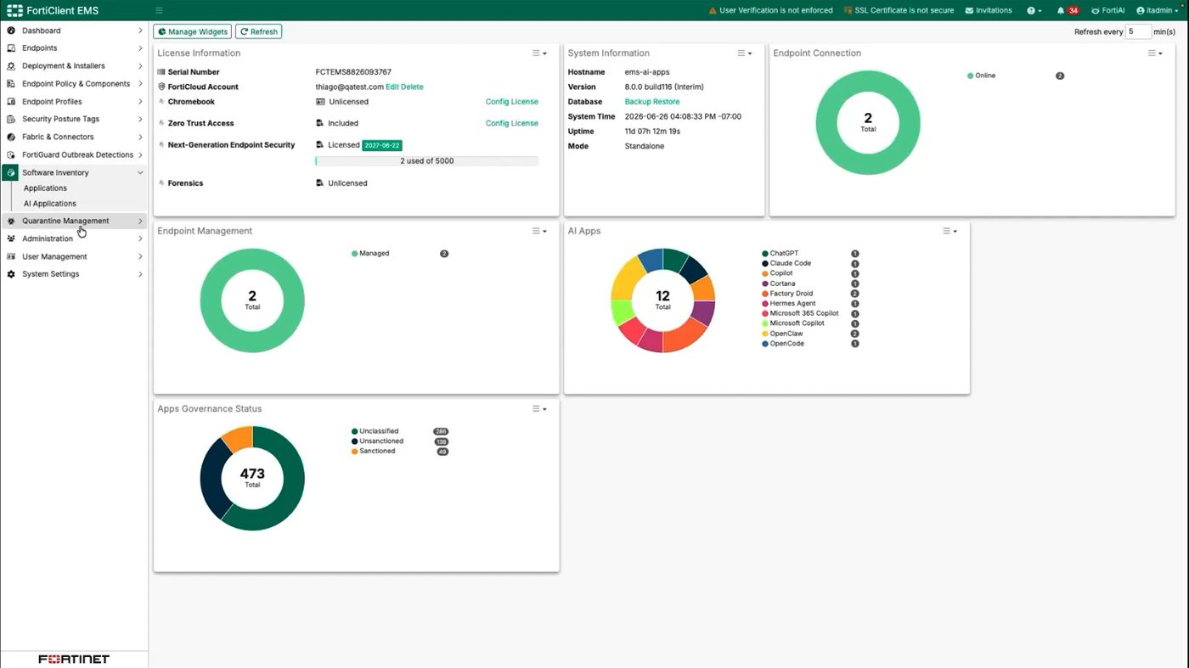The height and width of the screenshot is (668, 1189).
Task: Open AI Applications under Software Inventory
Action: point(50,204)
